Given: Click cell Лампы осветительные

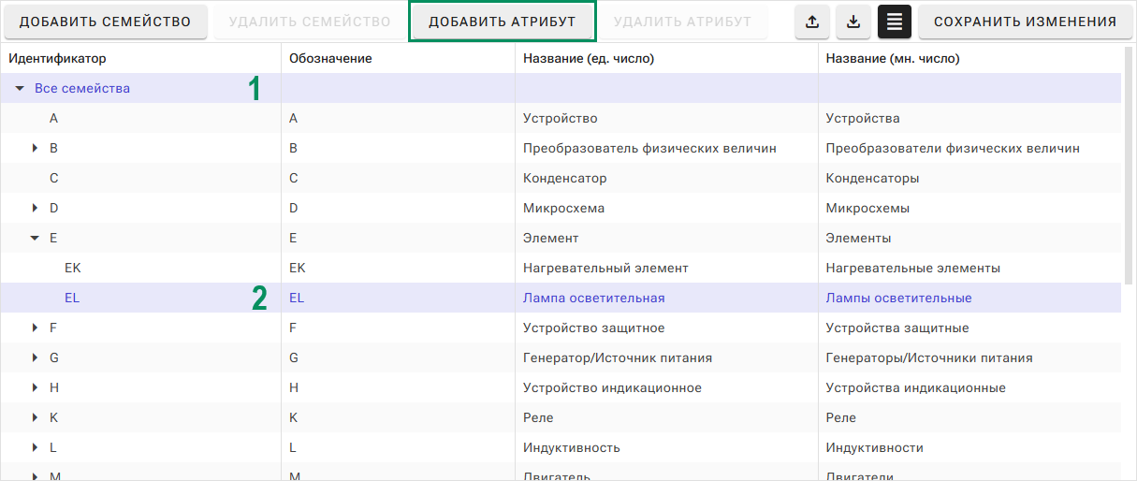Looking at the screenshot, I should 898,298.
